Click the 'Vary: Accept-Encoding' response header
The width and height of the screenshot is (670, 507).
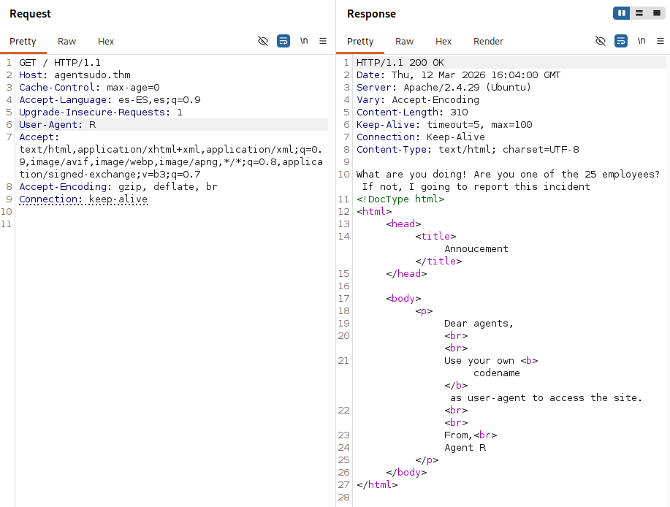coord(417,100)
